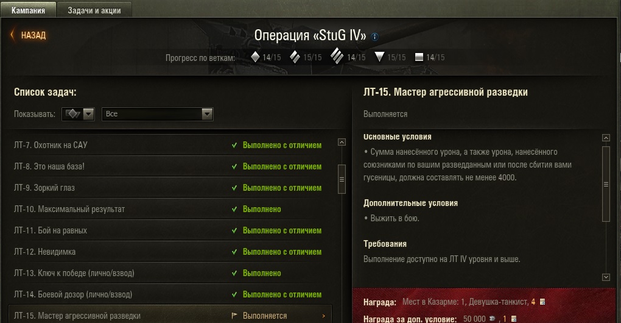Switch to the Задачи и акции tab

pos(94,10)
